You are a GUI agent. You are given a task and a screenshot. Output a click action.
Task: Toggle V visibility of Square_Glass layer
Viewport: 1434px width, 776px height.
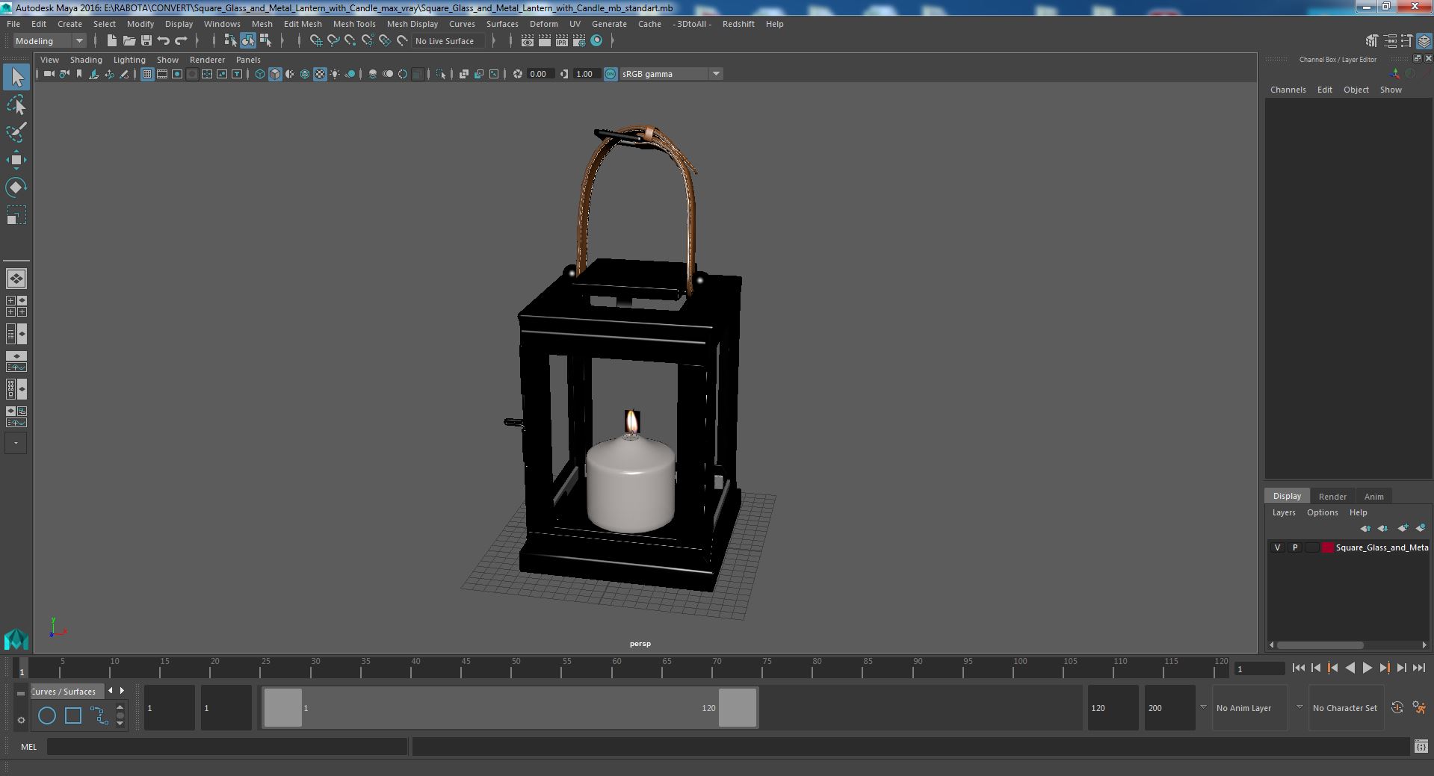pyautogui.click(x=1278, y=547)
